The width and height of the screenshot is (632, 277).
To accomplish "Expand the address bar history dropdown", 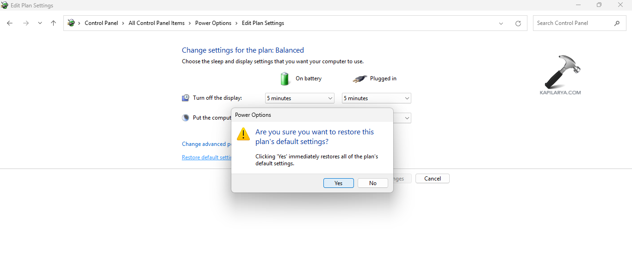I will point(501,23).
